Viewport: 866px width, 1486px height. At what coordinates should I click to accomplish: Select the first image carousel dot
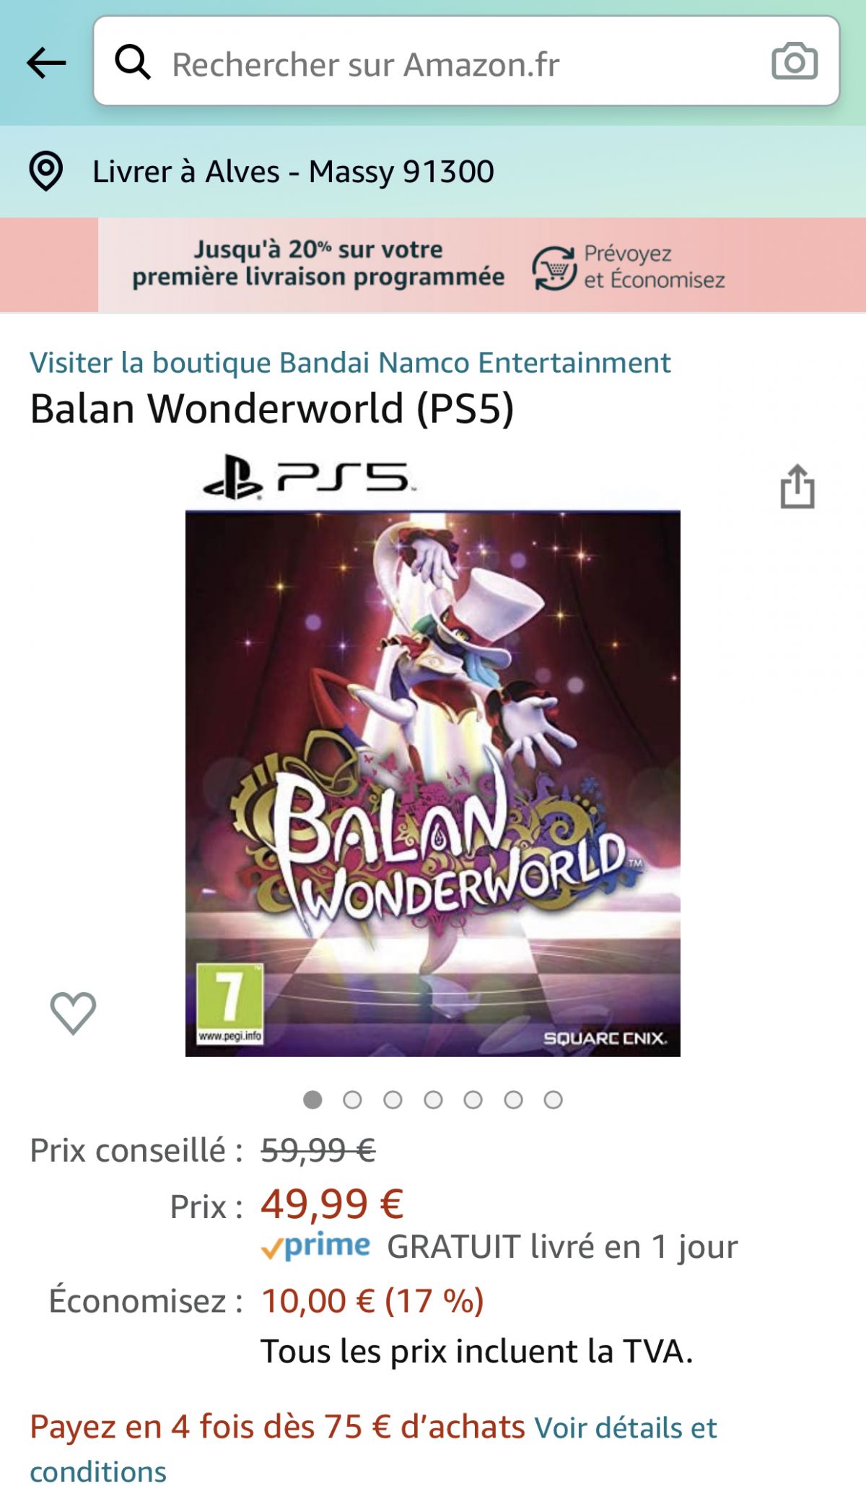pos(312,1100)
